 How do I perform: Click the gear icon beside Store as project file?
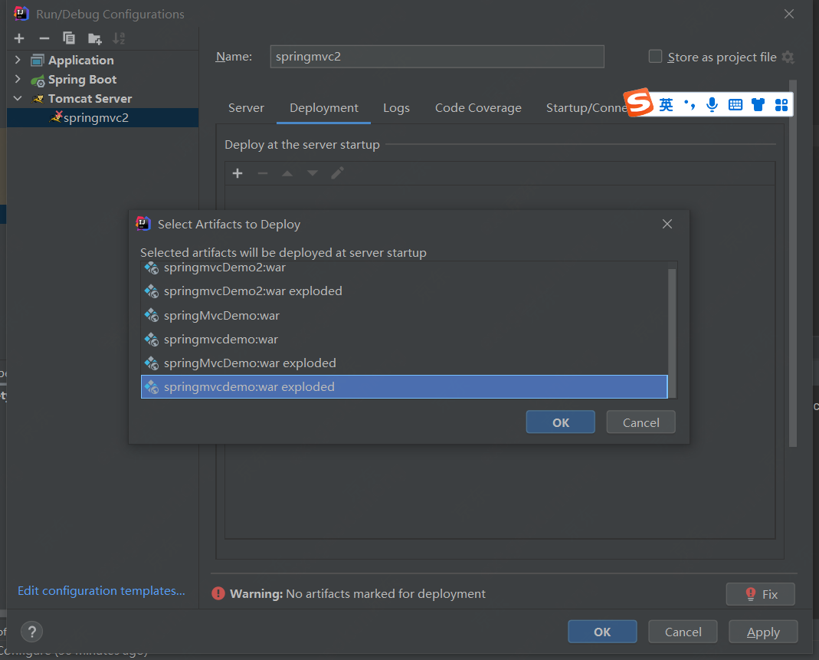click(788, 57)
